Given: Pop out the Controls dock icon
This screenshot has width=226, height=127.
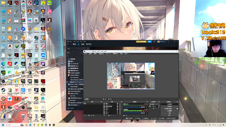Looking at the screenshot, I should pos(177,102).
